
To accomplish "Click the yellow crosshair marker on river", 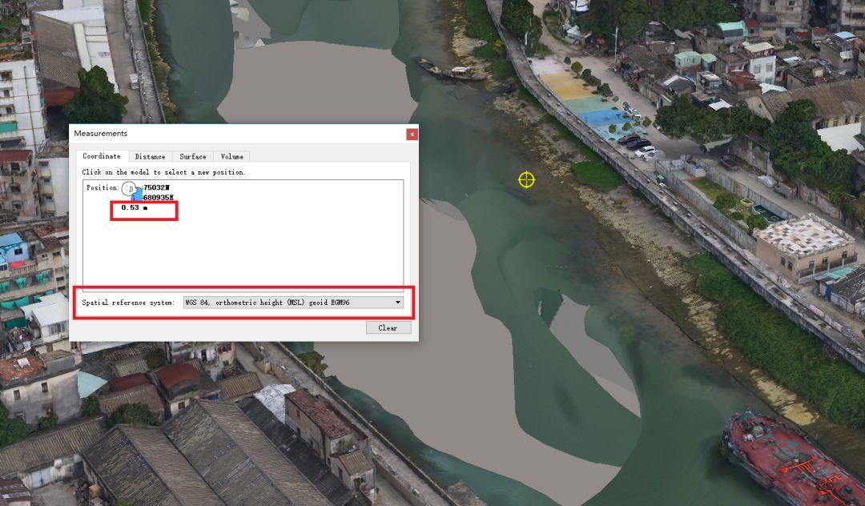I will click(526, 179).
